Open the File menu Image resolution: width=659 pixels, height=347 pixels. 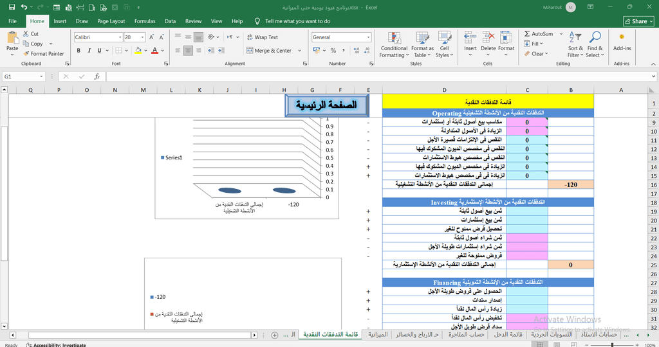(x=13, y=21)
